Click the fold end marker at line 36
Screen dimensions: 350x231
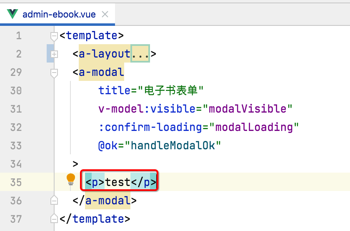[x=54, y=200]
